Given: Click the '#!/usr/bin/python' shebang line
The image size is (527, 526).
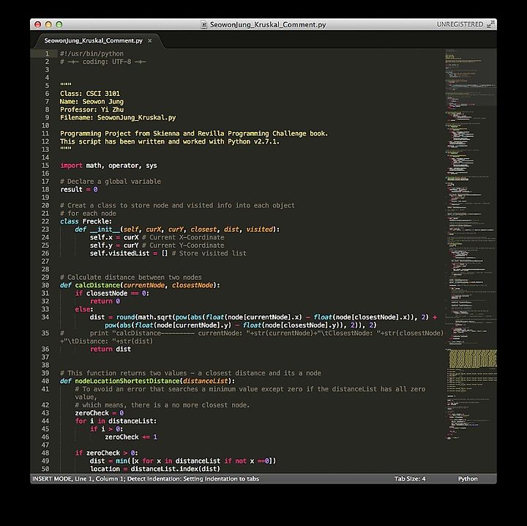Looking at the screenshot, I should click(91, 53).
